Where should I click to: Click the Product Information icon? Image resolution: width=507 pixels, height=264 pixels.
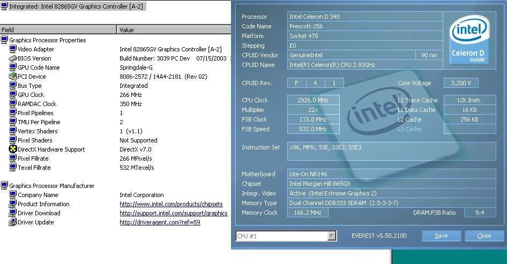click(x=13, y=204)
